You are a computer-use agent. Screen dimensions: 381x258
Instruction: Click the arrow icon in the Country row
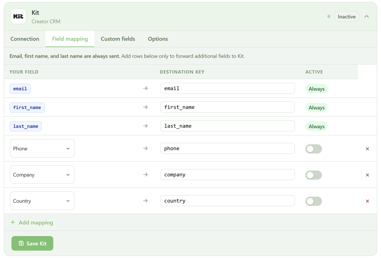(145, 201)
